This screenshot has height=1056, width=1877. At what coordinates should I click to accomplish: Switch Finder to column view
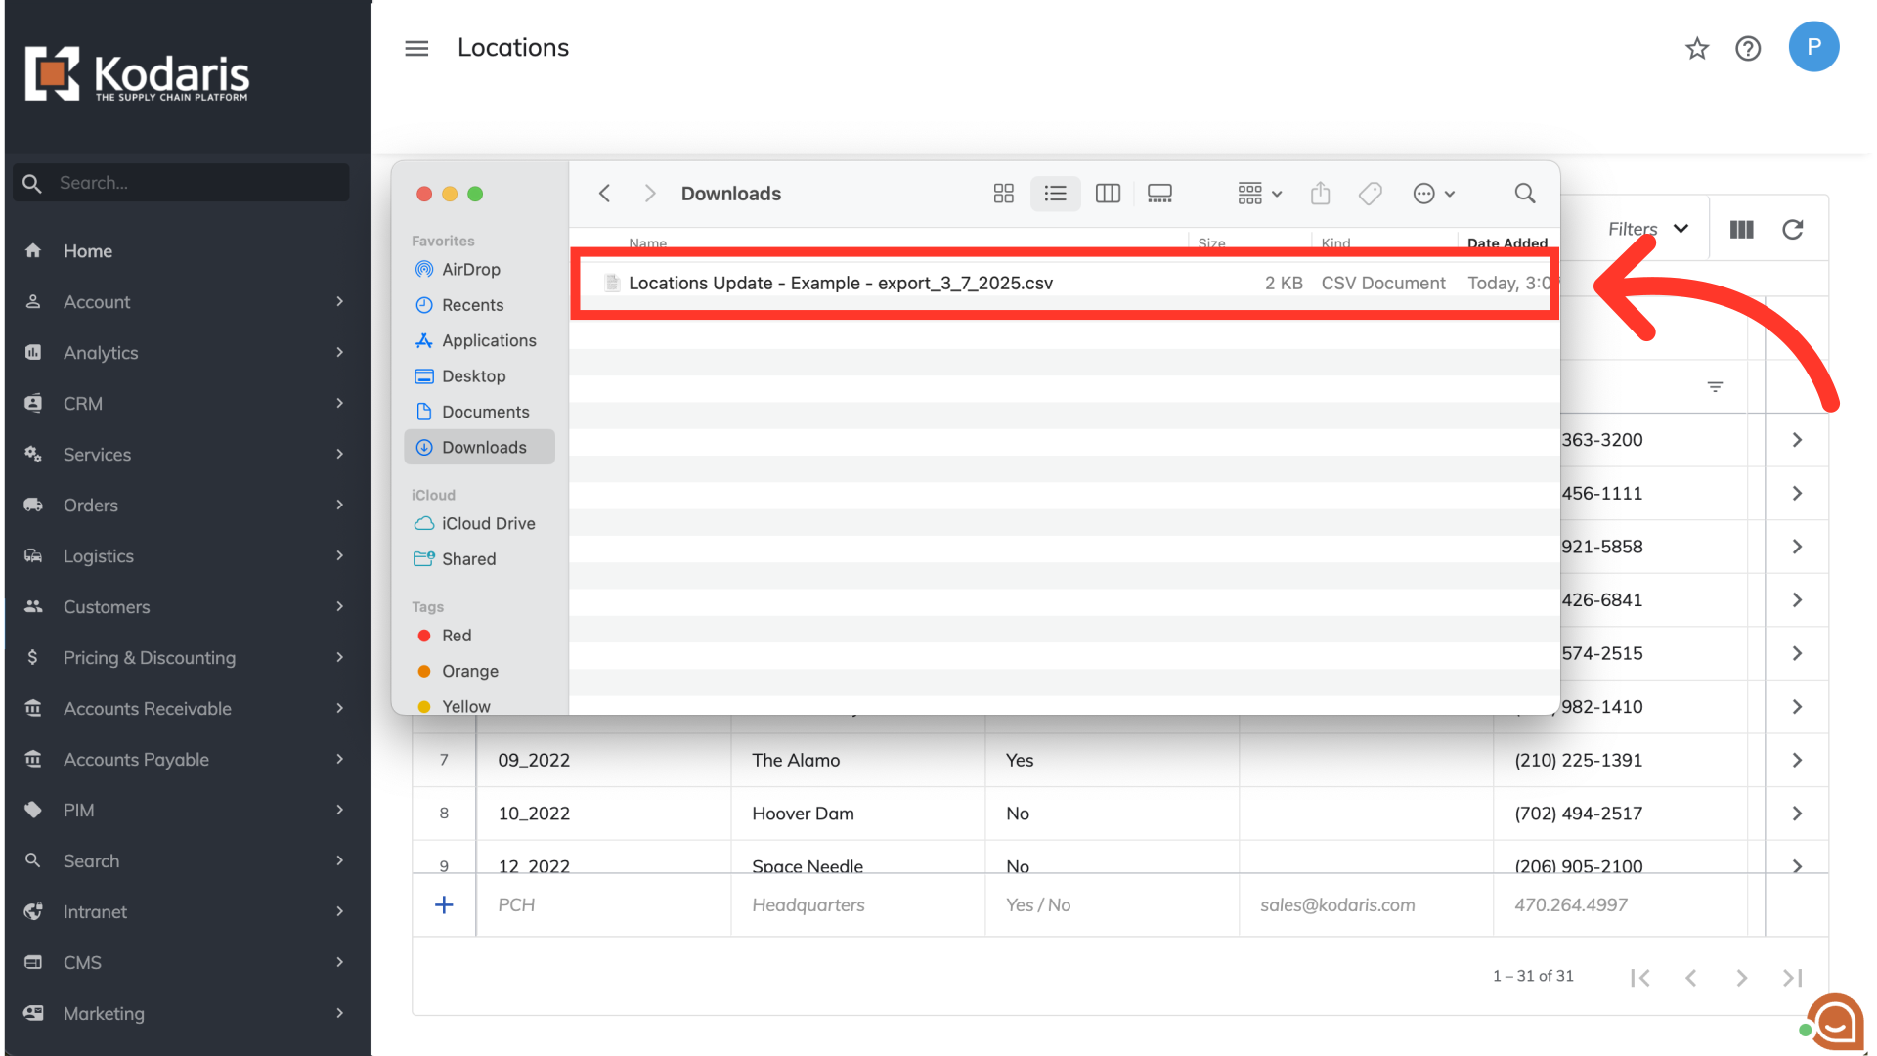click(1108, 194)
